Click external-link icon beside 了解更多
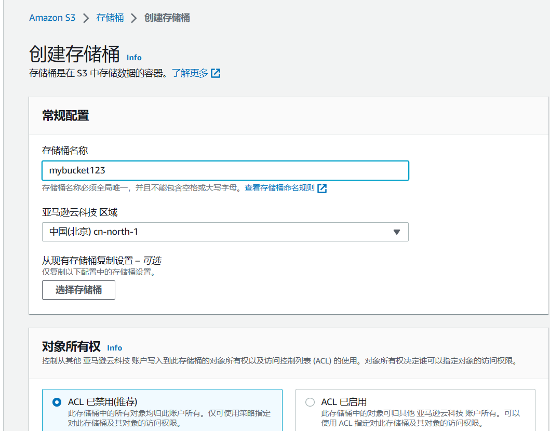Image resolution: width=550 pixels, height=431 pixels. (x=216, y=73)
